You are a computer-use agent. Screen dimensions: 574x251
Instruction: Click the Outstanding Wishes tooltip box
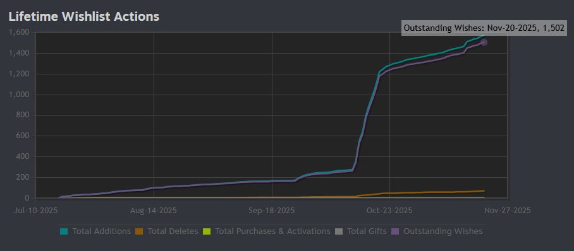point(484,28)
